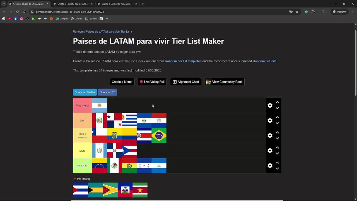Select Guatemala flag in Malo row

99,151
